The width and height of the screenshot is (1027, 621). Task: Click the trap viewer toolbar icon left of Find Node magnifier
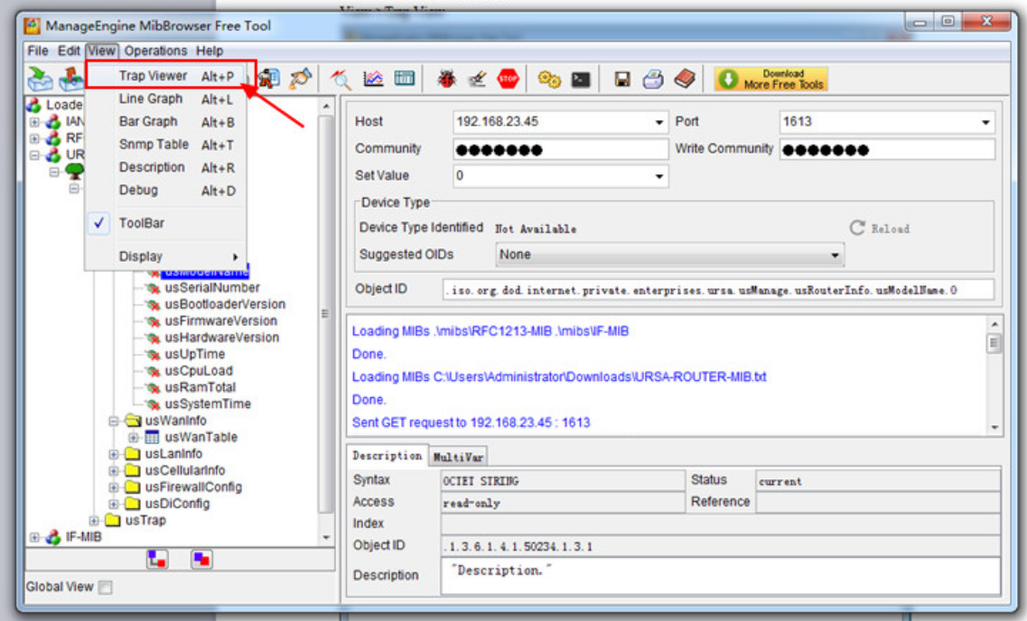(x=300, y=79)
